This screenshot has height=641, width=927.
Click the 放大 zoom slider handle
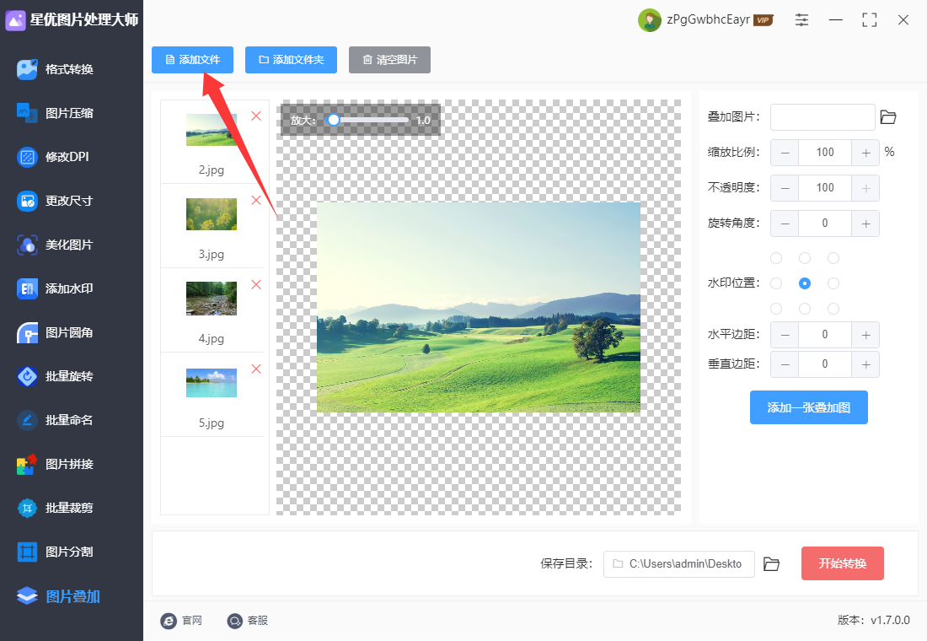pyautogui.click(x=334, y=120)
